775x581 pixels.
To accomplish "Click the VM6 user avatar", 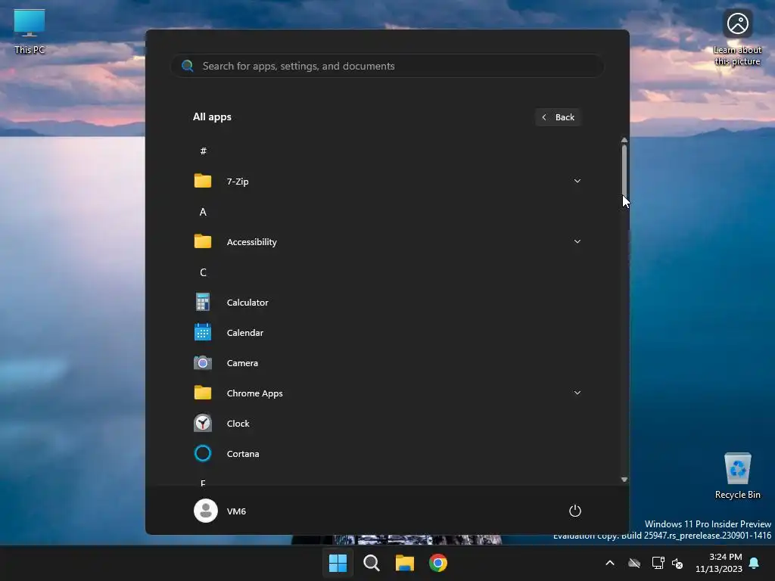I will click(206, 511).
